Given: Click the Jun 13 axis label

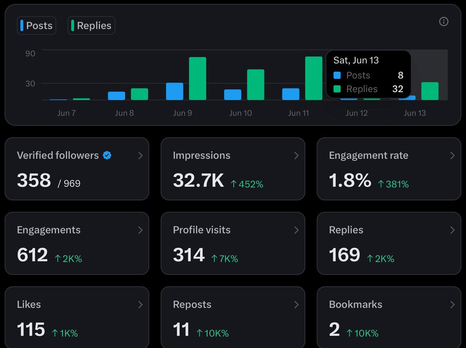Looking at the screenshot, I should tap(415, 113).
